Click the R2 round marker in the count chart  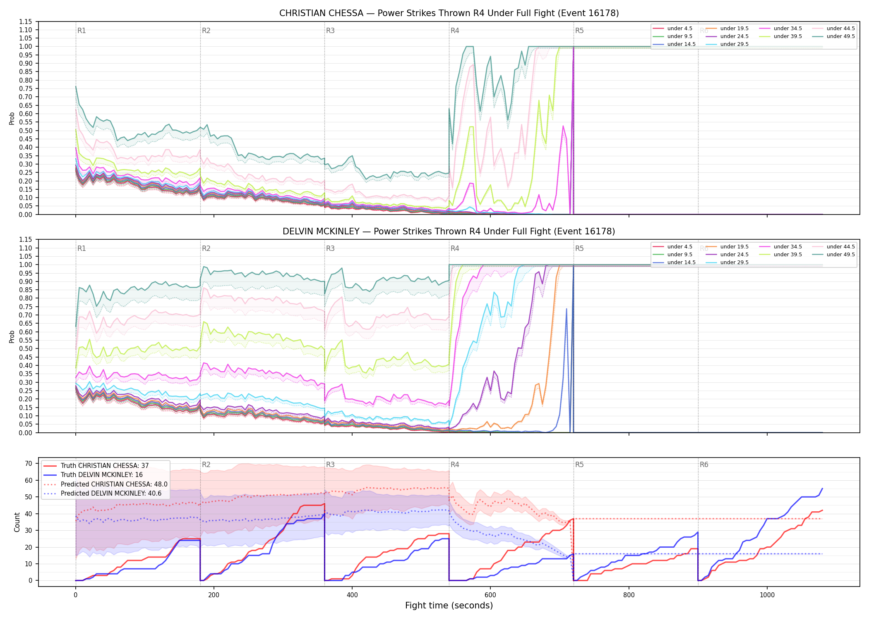coord(206,465)
